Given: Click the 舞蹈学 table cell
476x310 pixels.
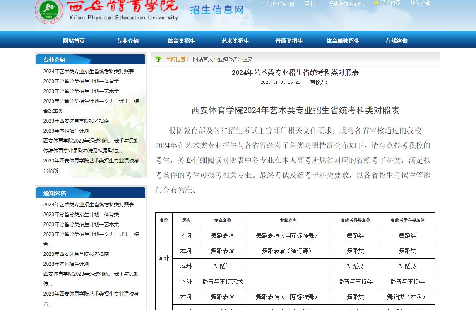Looking at the screenshot, I should pyautogui.click(x=223, y=266).
